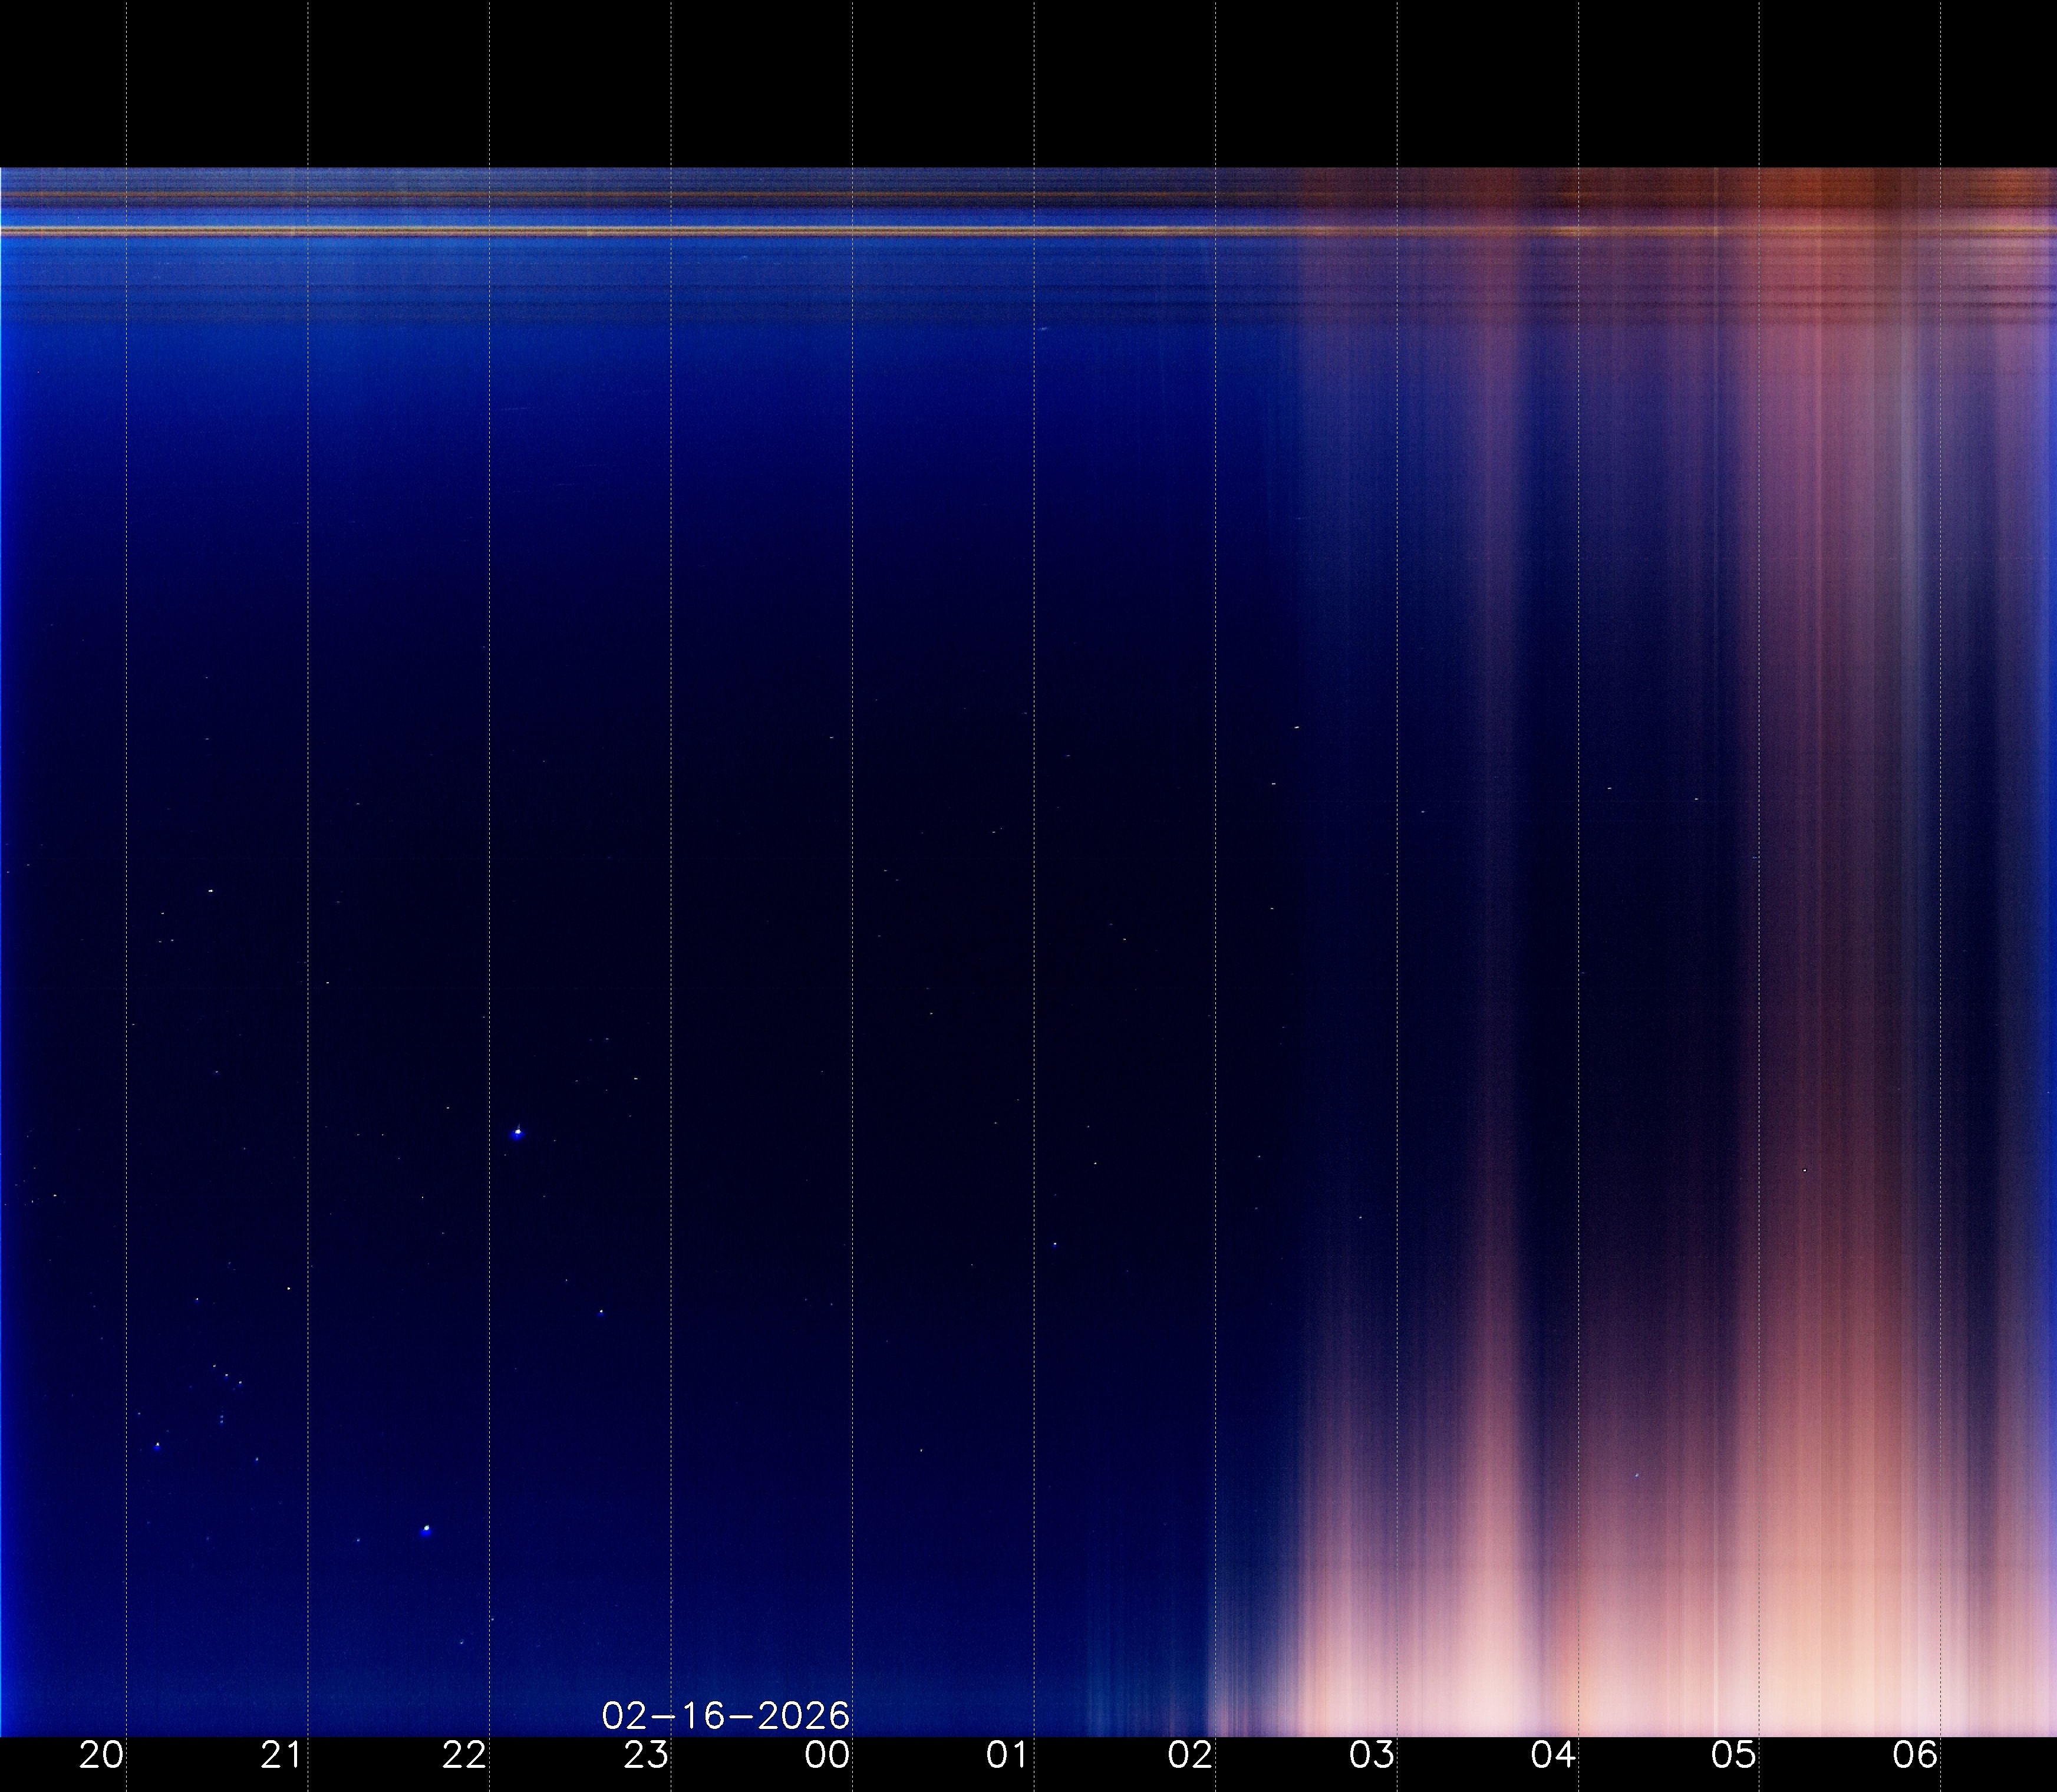Click the 03 hour label

pos(1371,1755)
